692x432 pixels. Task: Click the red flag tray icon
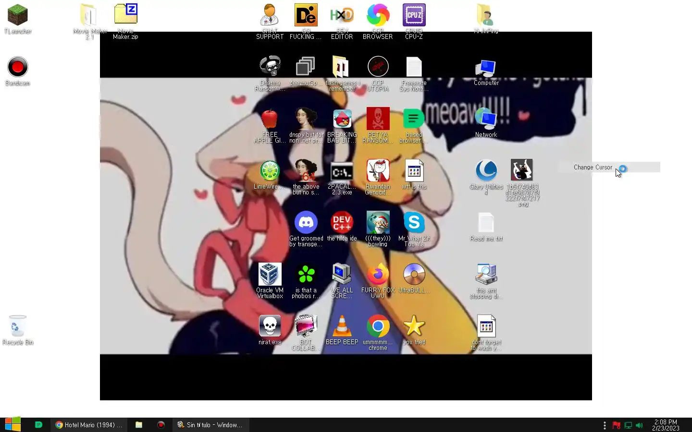click(x=617, y=425)
